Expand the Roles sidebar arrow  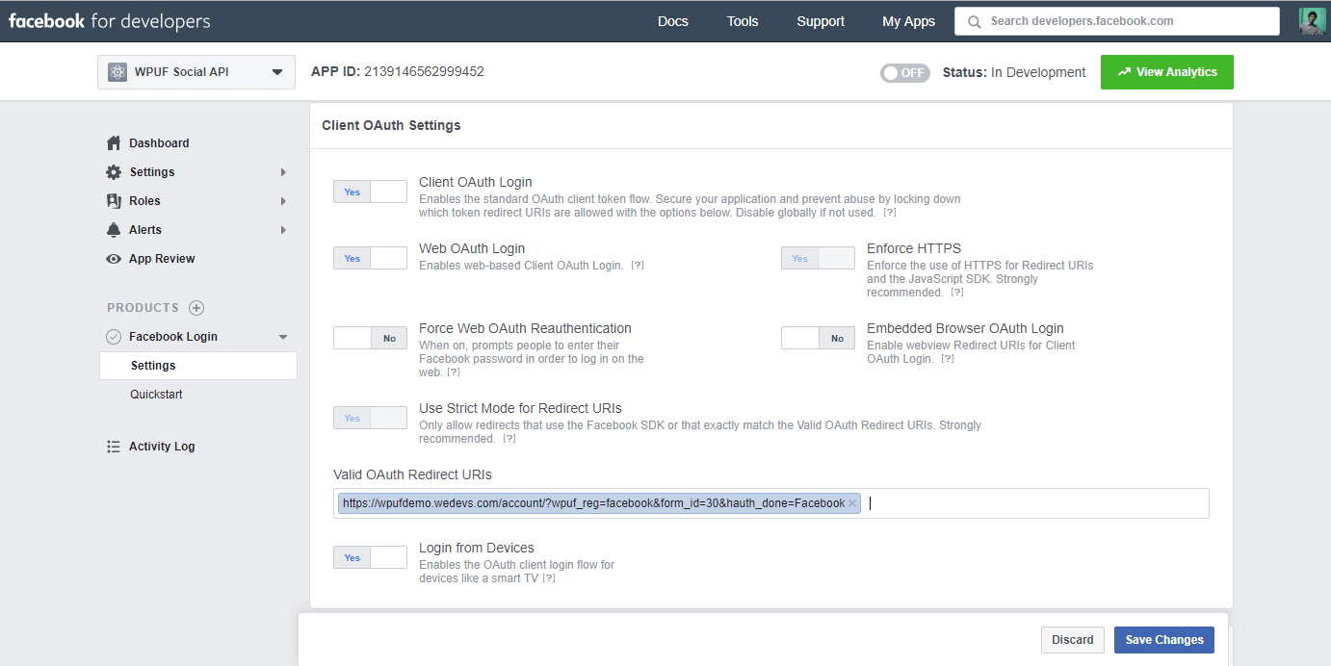coord(283,201)
